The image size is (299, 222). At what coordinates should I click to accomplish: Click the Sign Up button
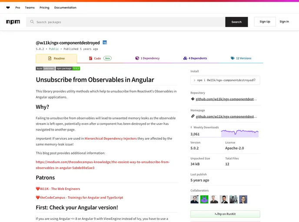pyautogui.click(x=265, y=22)
